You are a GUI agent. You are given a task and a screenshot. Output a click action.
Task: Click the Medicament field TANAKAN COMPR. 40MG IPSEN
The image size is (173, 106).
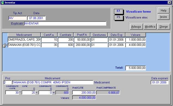53,82
